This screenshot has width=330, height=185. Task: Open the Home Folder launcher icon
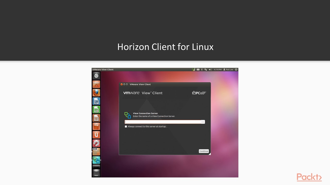point(96,84)
